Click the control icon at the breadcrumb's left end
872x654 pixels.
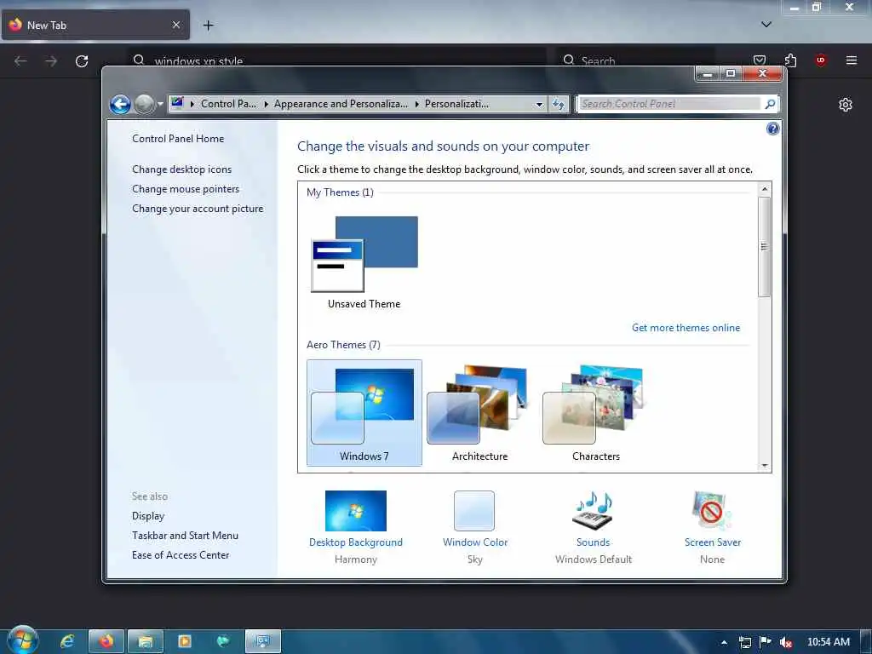177,103
